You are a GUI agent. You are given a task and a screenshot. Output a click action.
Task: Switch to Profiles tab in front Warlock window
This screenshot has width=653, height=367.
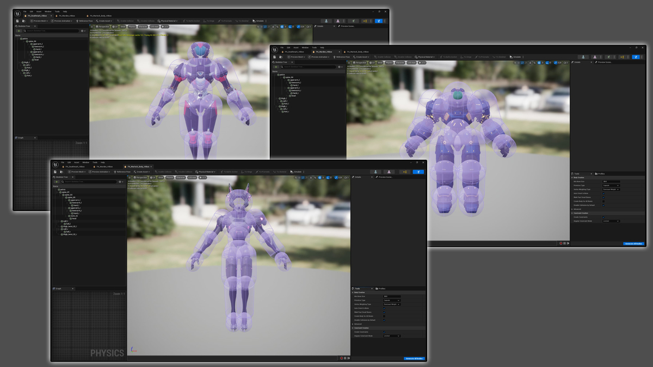click(381, 289)
